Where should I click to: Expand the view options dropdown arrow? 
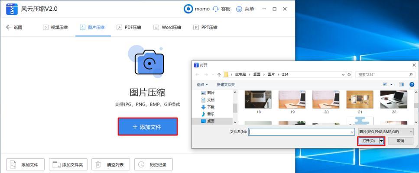tap(391, 84)
